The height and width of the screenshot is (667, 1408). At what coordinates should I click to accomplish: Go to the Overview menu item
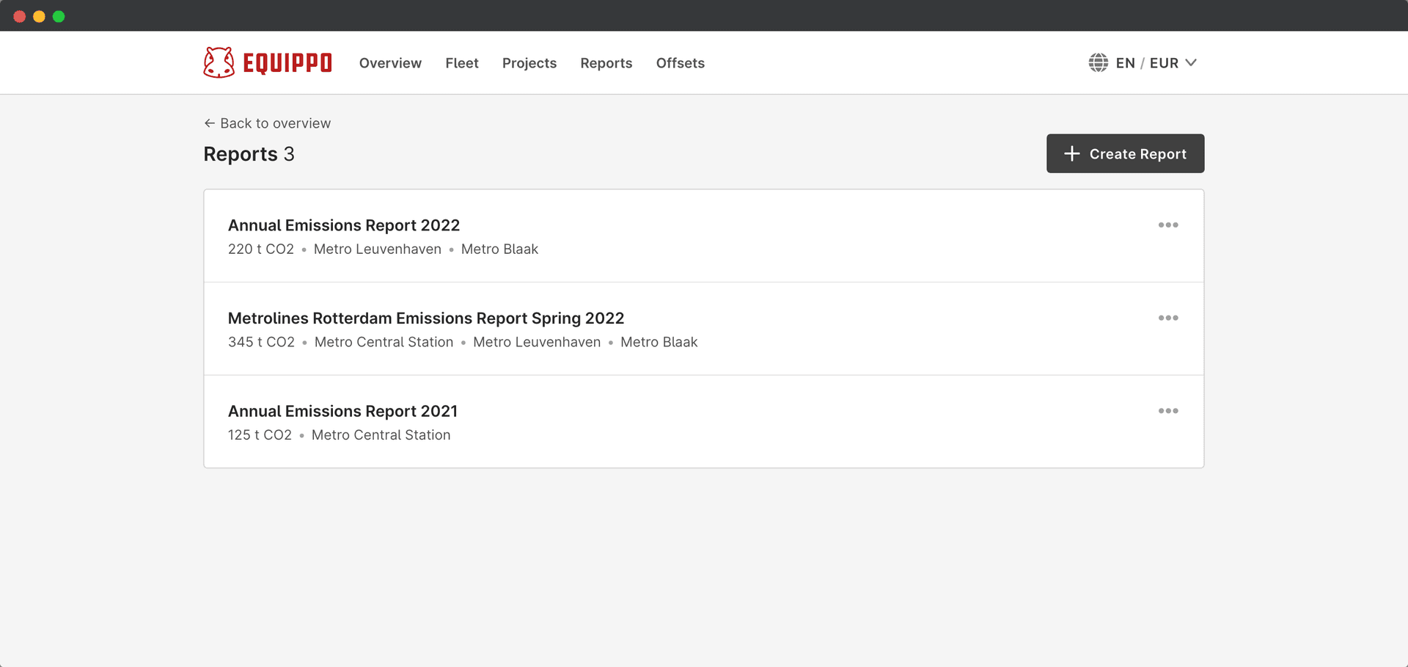[390, 63]
